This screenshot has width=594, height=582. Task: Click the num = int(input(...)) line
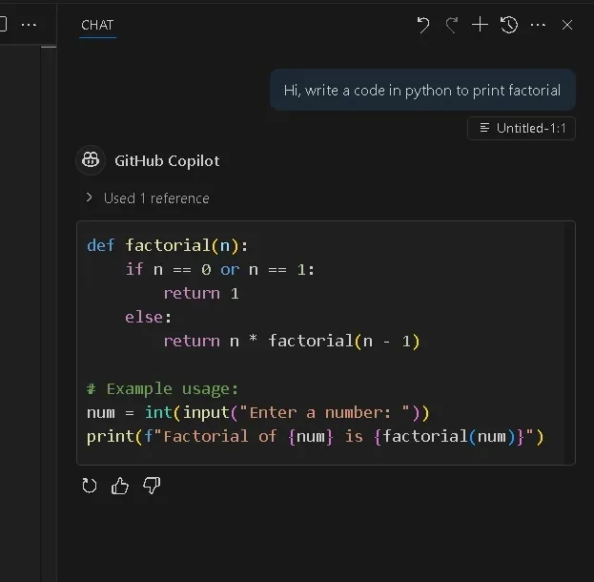pos(258,412)
